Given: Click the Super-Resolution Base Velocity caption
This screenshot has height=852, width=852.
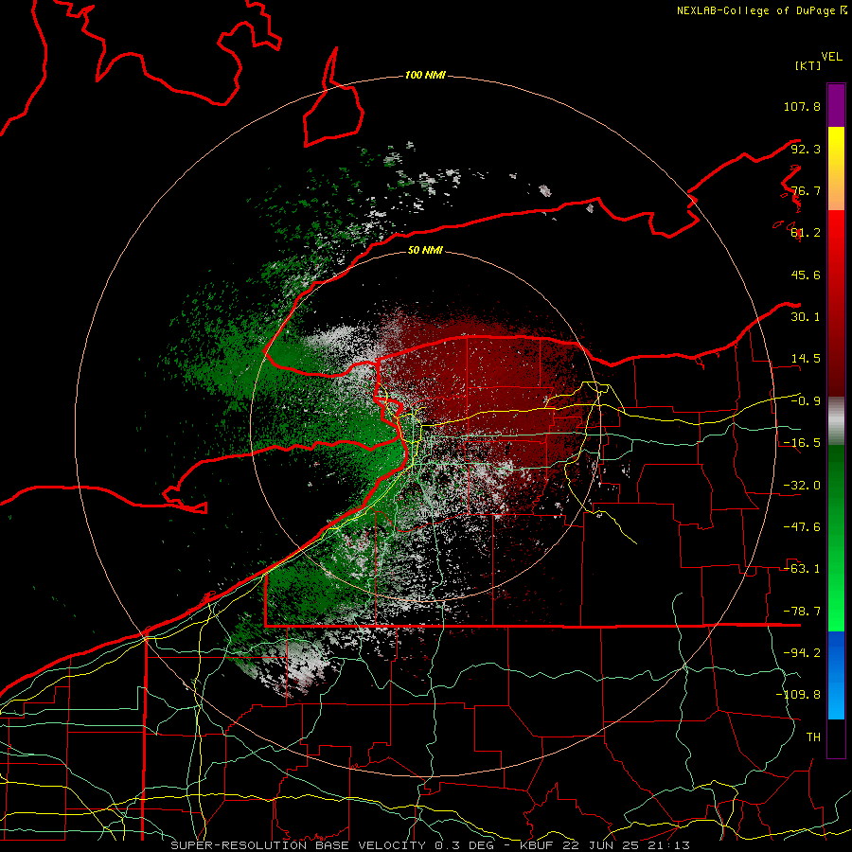Looking at the screenshot, I should 431,845.
